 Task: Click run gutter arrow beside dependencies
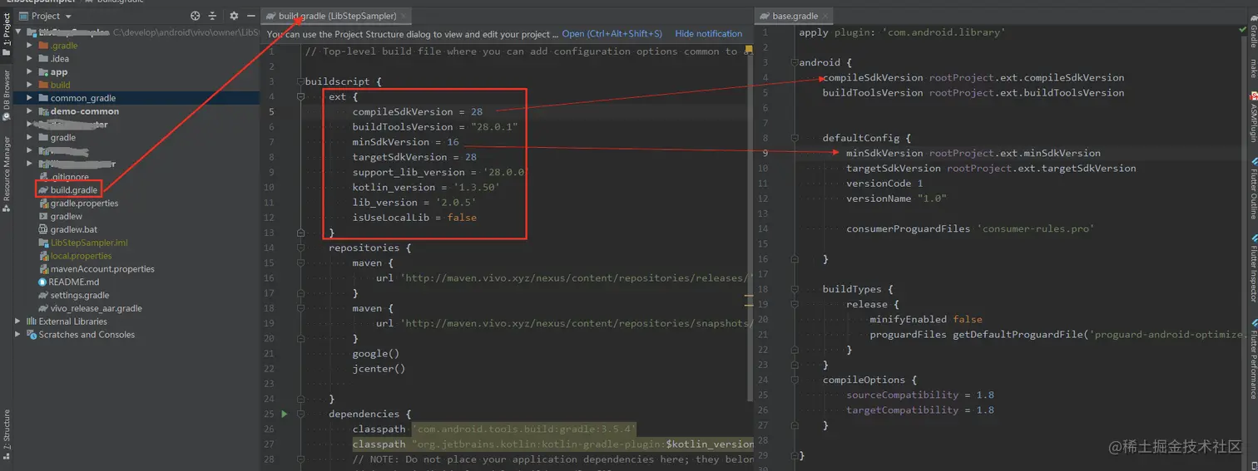coord(285,414)
